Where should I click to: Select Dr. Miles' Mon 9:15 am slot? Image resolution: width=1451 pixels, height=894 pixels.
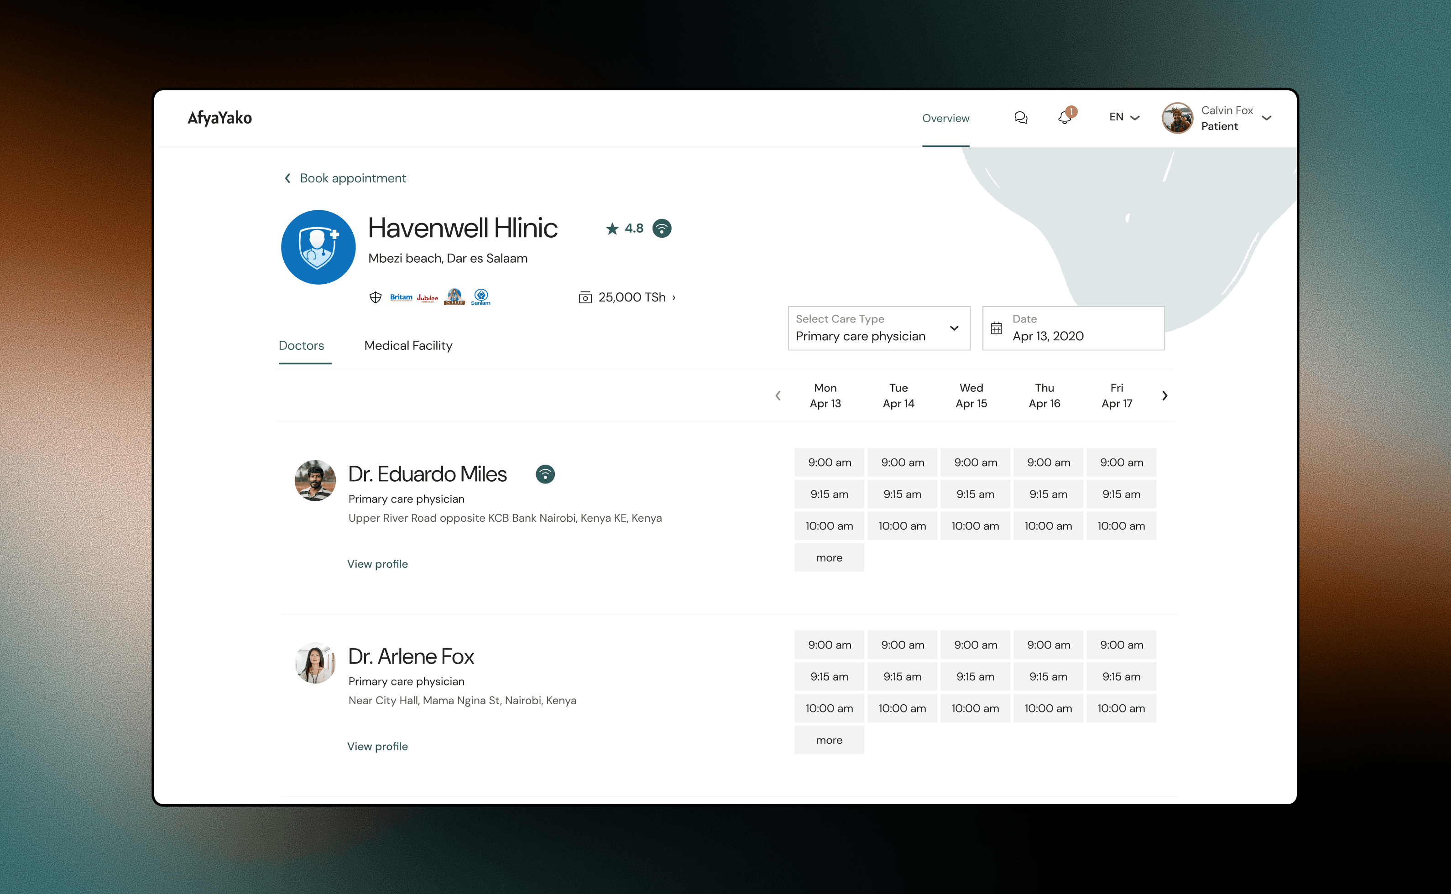click(x=829, y=494)
